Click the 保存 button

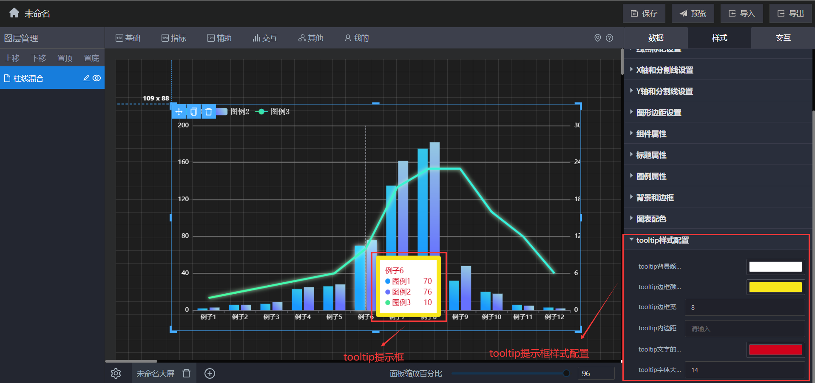644,13
